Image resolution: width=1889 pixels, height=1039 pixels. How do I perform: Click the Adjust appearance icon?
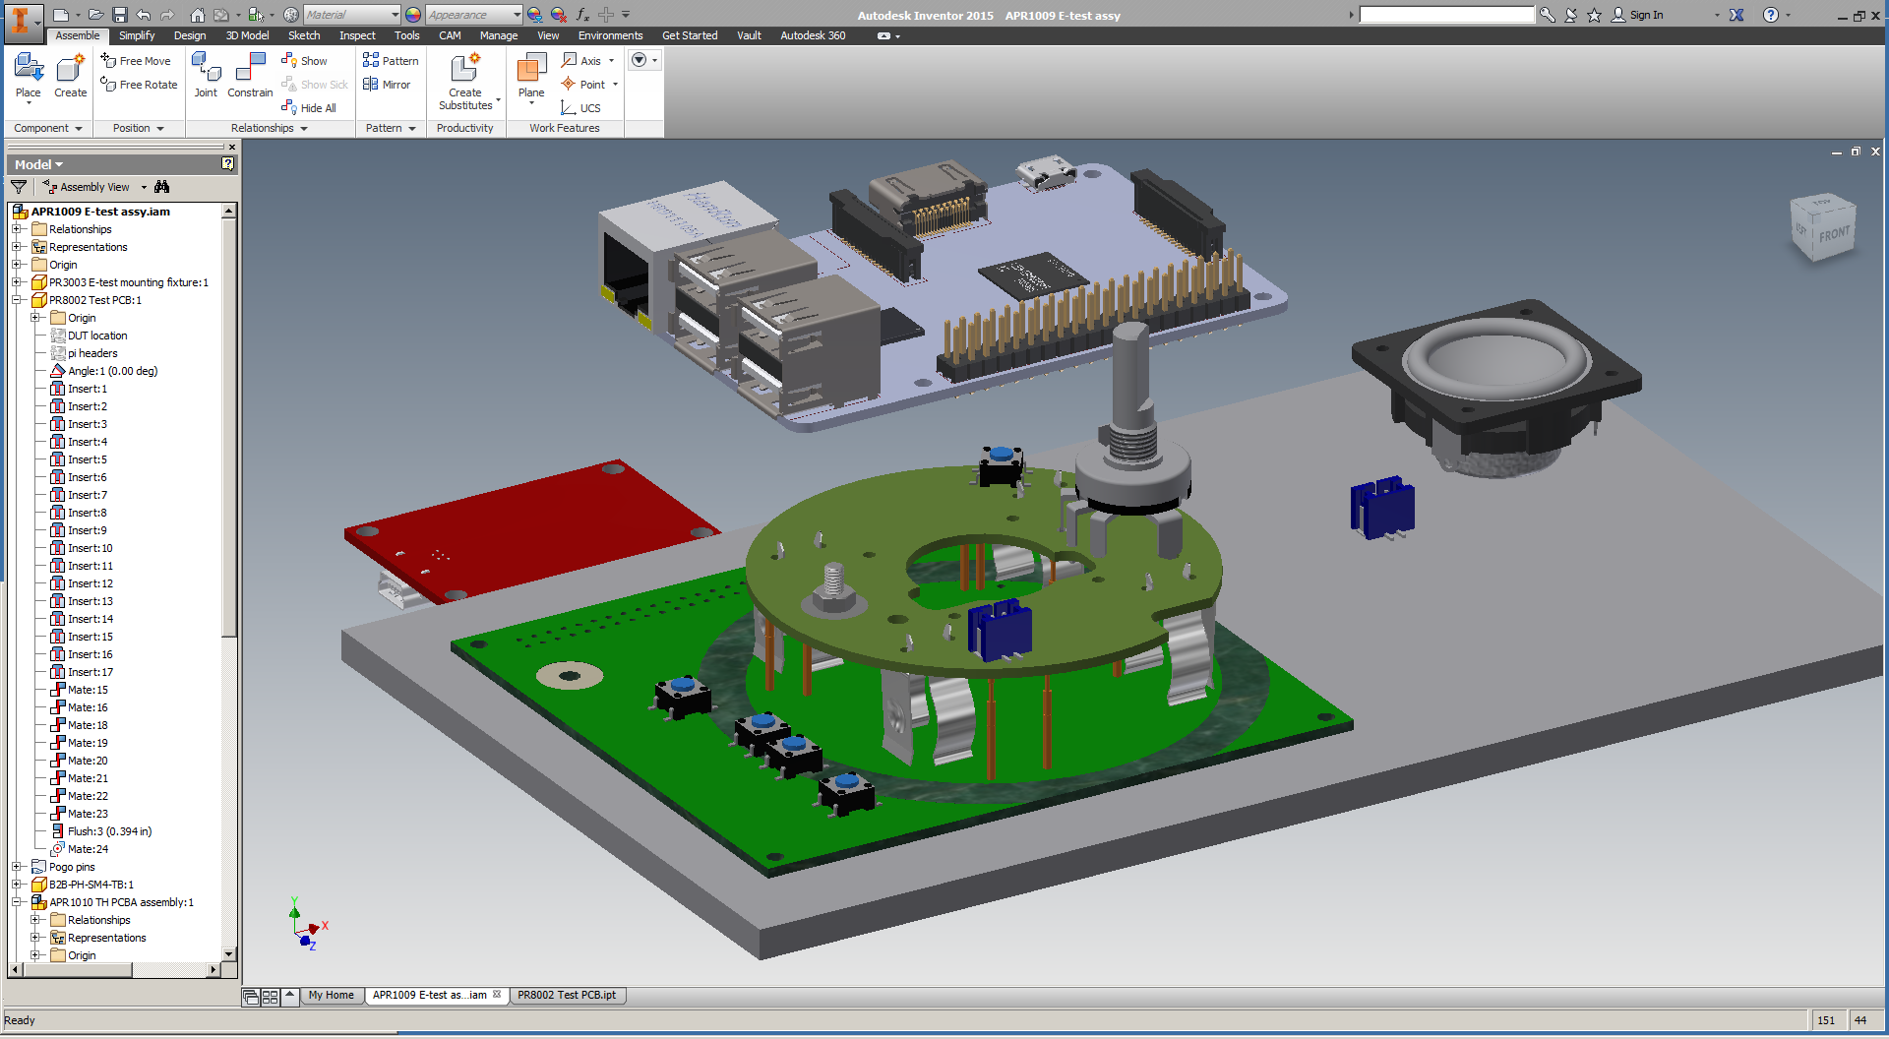coord(534,15)
